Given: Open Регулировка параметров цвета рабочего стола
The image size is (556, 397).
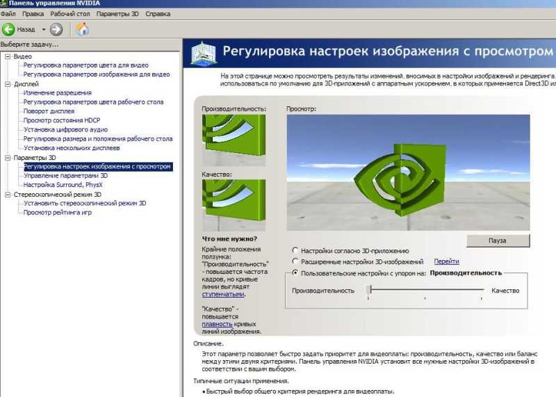Looking at the screenshot, I should point(93,102).
